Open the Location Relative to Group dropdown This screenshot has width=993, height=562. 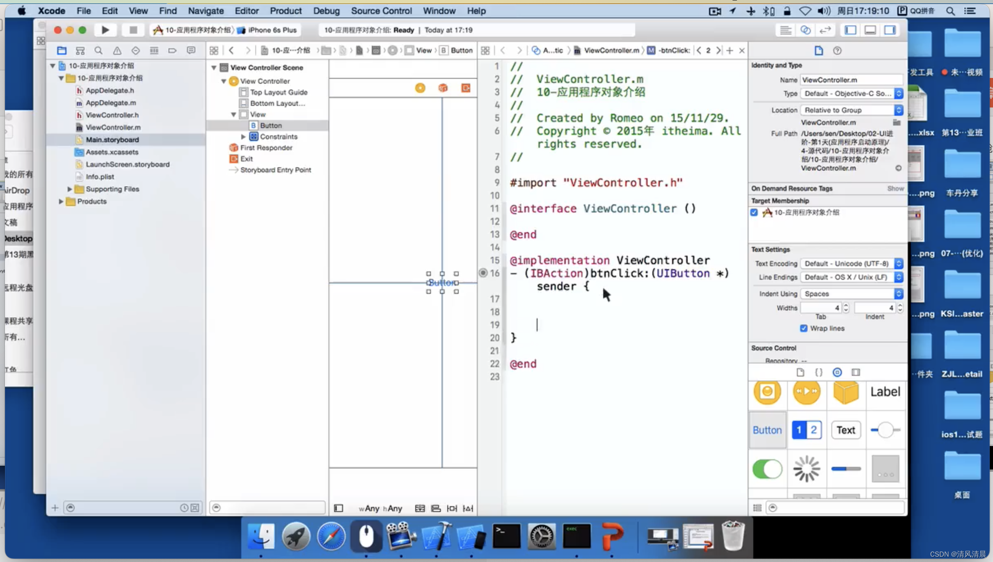pyautogui.click(x=851, y=110)
